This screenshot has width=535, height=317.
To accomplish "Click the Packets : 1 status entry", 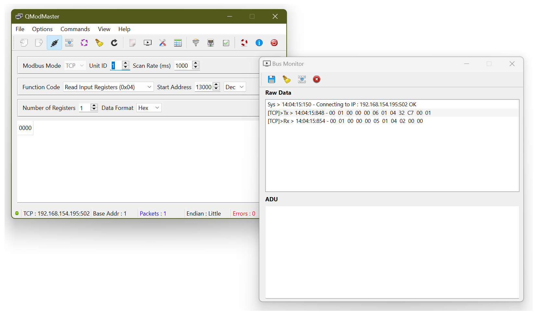I will click(x=153, y=214).
